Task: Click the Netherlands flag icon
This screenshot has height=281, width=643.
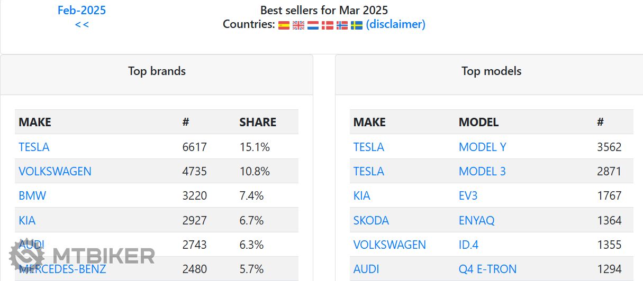Action: point(313,25)
